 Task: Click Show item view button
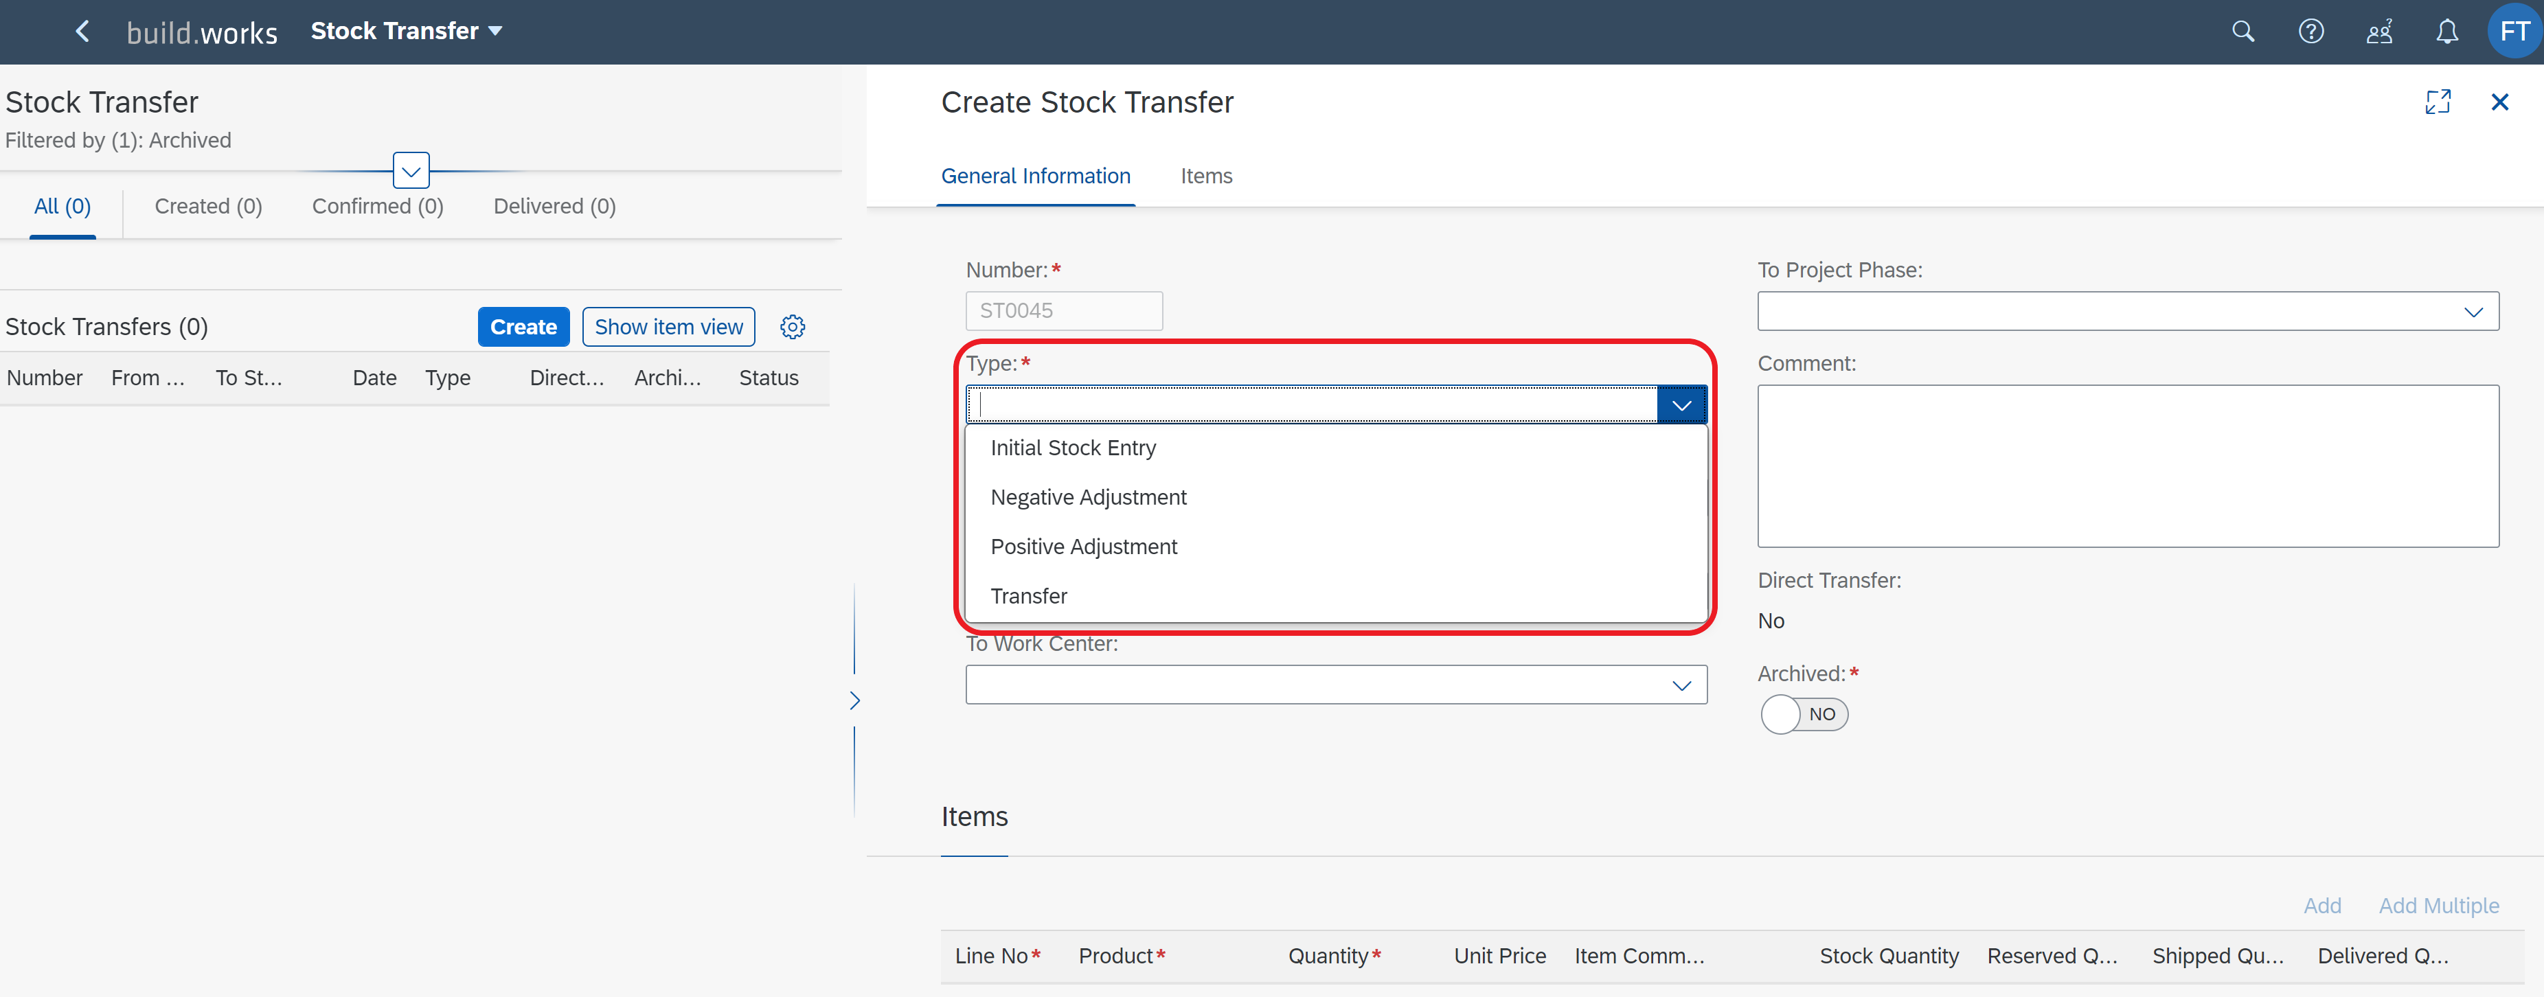click(x=668, y=327)
